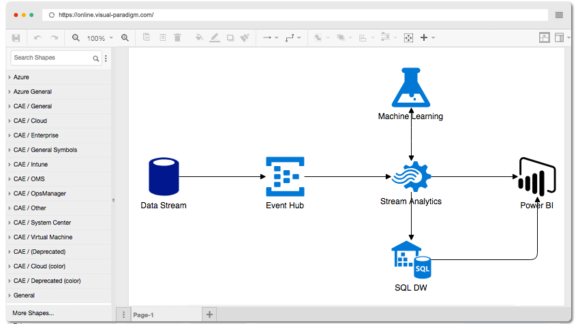
Task: Open the shape palette options dots menu
Action: tap(106, 58)
